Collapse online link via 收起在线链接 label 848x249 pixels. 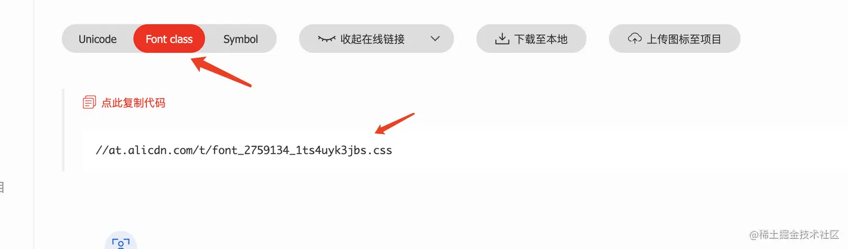(372, 39)
